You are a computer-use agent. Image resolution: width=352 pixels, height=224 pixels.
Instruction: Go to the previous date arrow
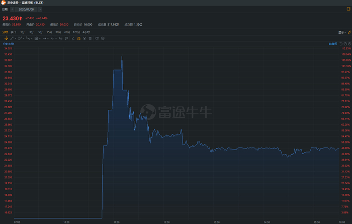[13, 9]
